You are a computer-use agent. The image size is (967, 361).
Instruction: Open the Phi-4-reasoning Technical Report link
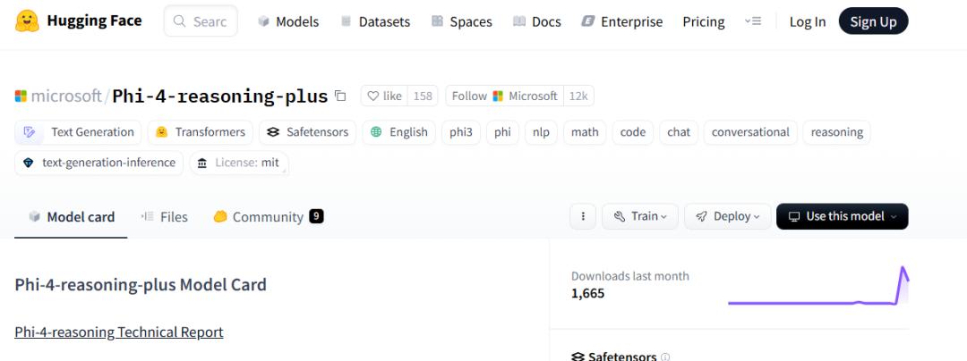[x=119, y=332]
